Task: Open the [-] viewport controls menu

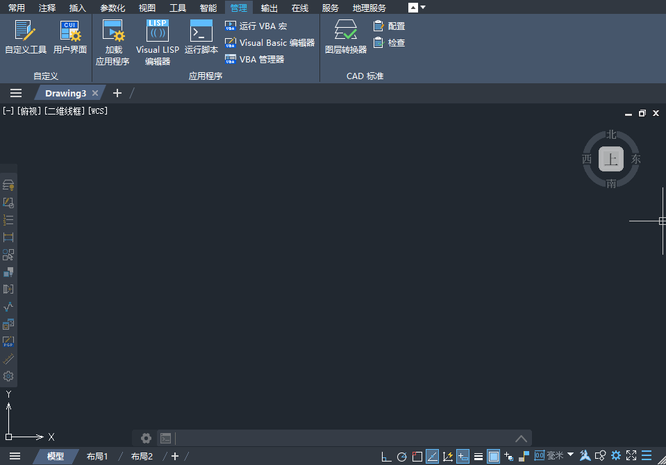Action: [8, 111]
